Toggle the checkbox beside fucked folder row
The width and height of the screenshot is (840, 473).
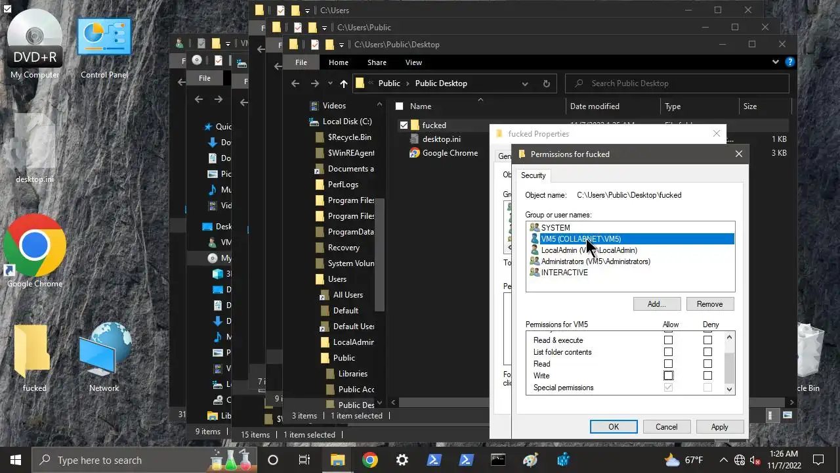pyautogui.click(x=404, y=125)
